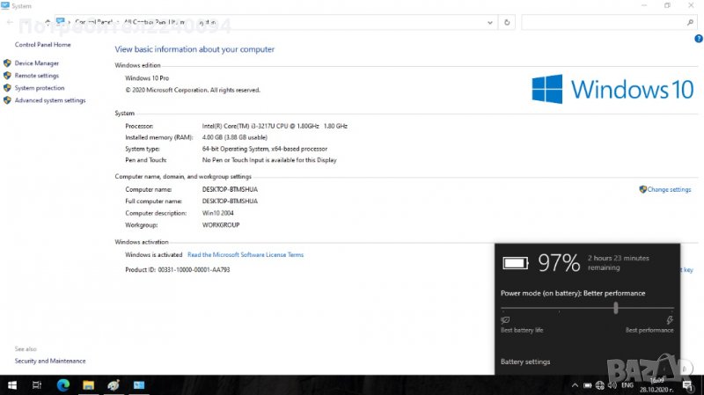
Task: Open File Explorer from the taskbar
Action: point(88,385)
